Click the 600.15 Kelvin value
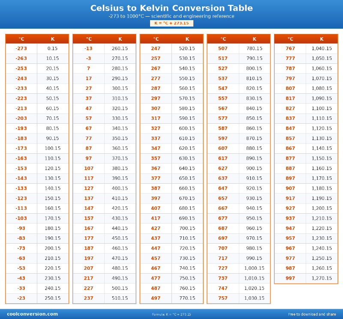 click(x=187, y=128)
